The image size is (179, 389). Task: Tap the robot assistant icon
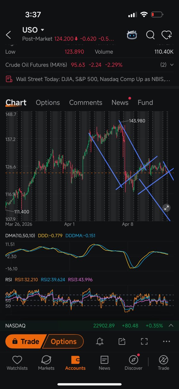pos(132,35)
